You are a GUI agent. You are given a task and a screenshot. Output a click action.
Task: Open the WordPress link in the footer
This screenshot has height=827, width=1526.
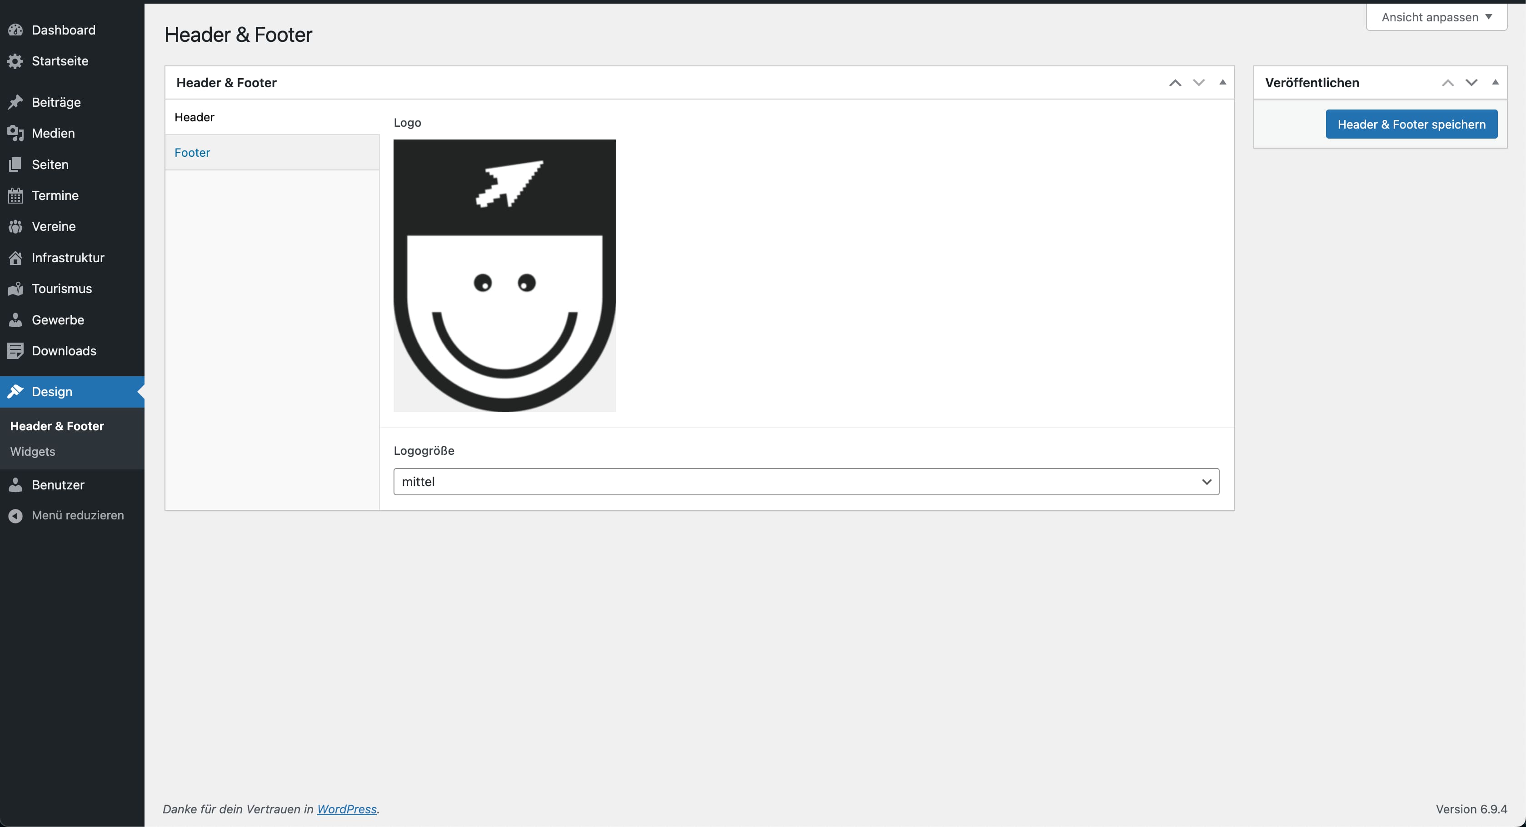pos(347,809)
